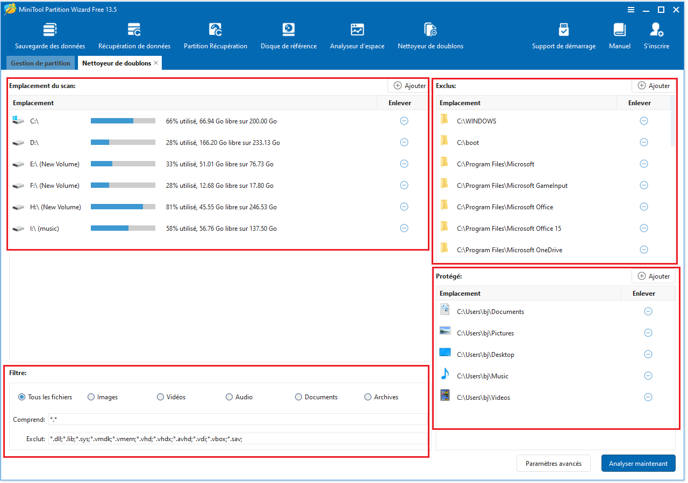This screenshot has width=688, height=483.
Task: Open Paramètres avancés
Action: [x=553, y=463]
